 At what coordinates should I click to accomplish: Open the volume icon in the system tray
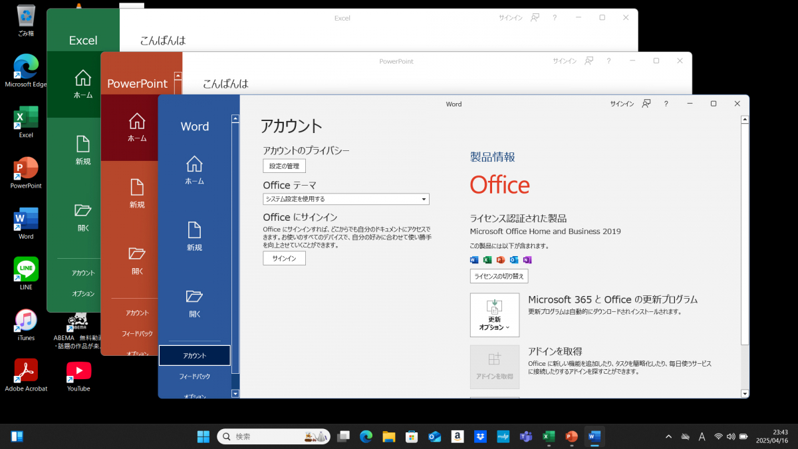731,436
